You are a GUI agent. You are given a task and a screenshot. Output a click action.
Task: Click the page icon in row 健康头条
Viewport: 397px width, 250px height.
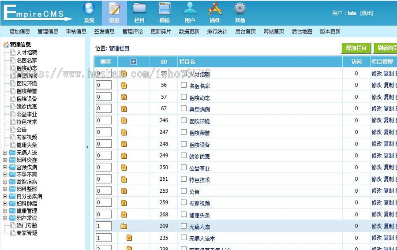click(124, 215)
